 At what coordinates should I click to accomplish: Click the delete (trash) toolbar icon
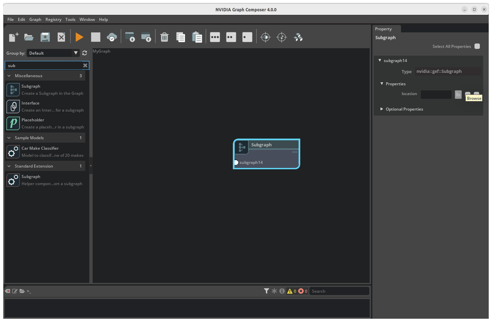coord(164,37)
